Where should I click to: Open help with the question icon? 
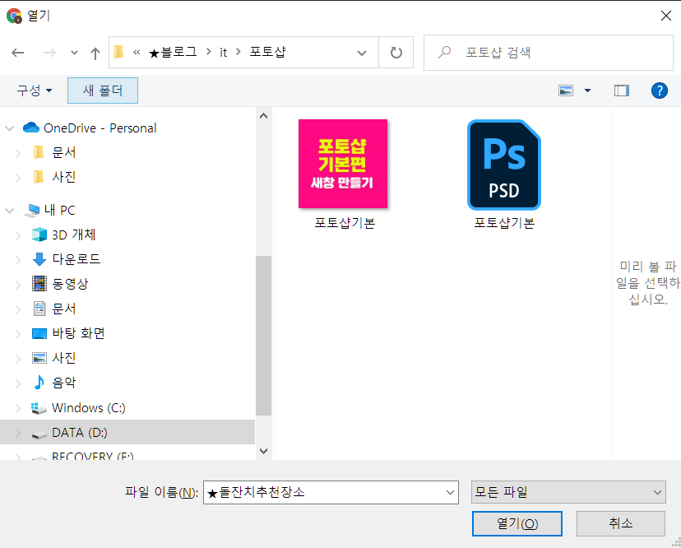click(659, 91)
